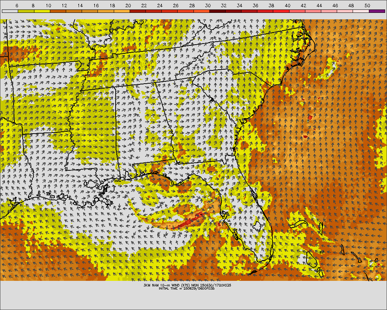Pick the legend swatch between 28 and 30
The image size is (387, 310).
[x=201, y=11]
